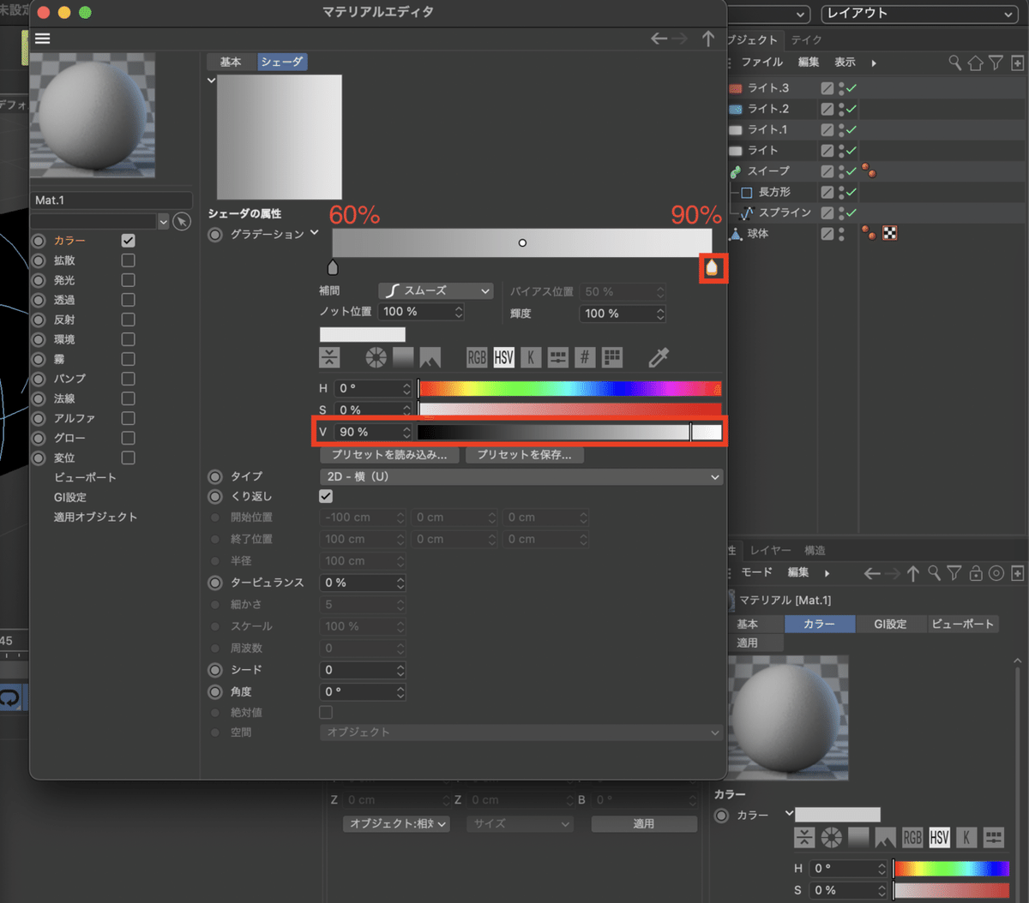Click material picker arrow icon beside layer dropdown

[182, 222]
